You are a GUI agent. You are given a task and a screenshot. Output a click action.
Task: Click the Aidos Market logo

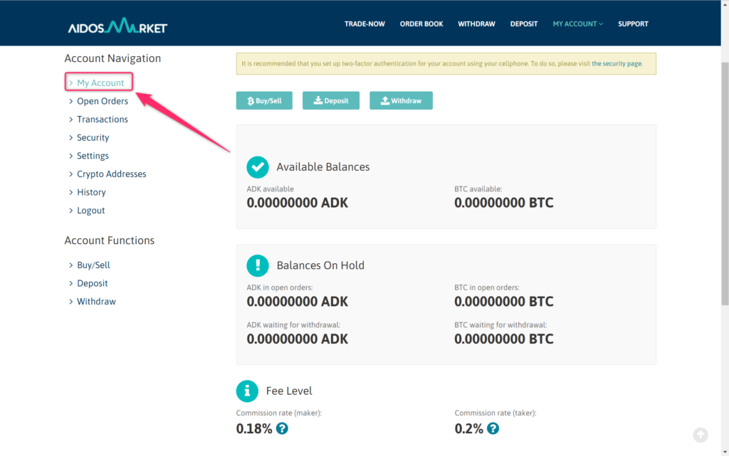point(117,27)
